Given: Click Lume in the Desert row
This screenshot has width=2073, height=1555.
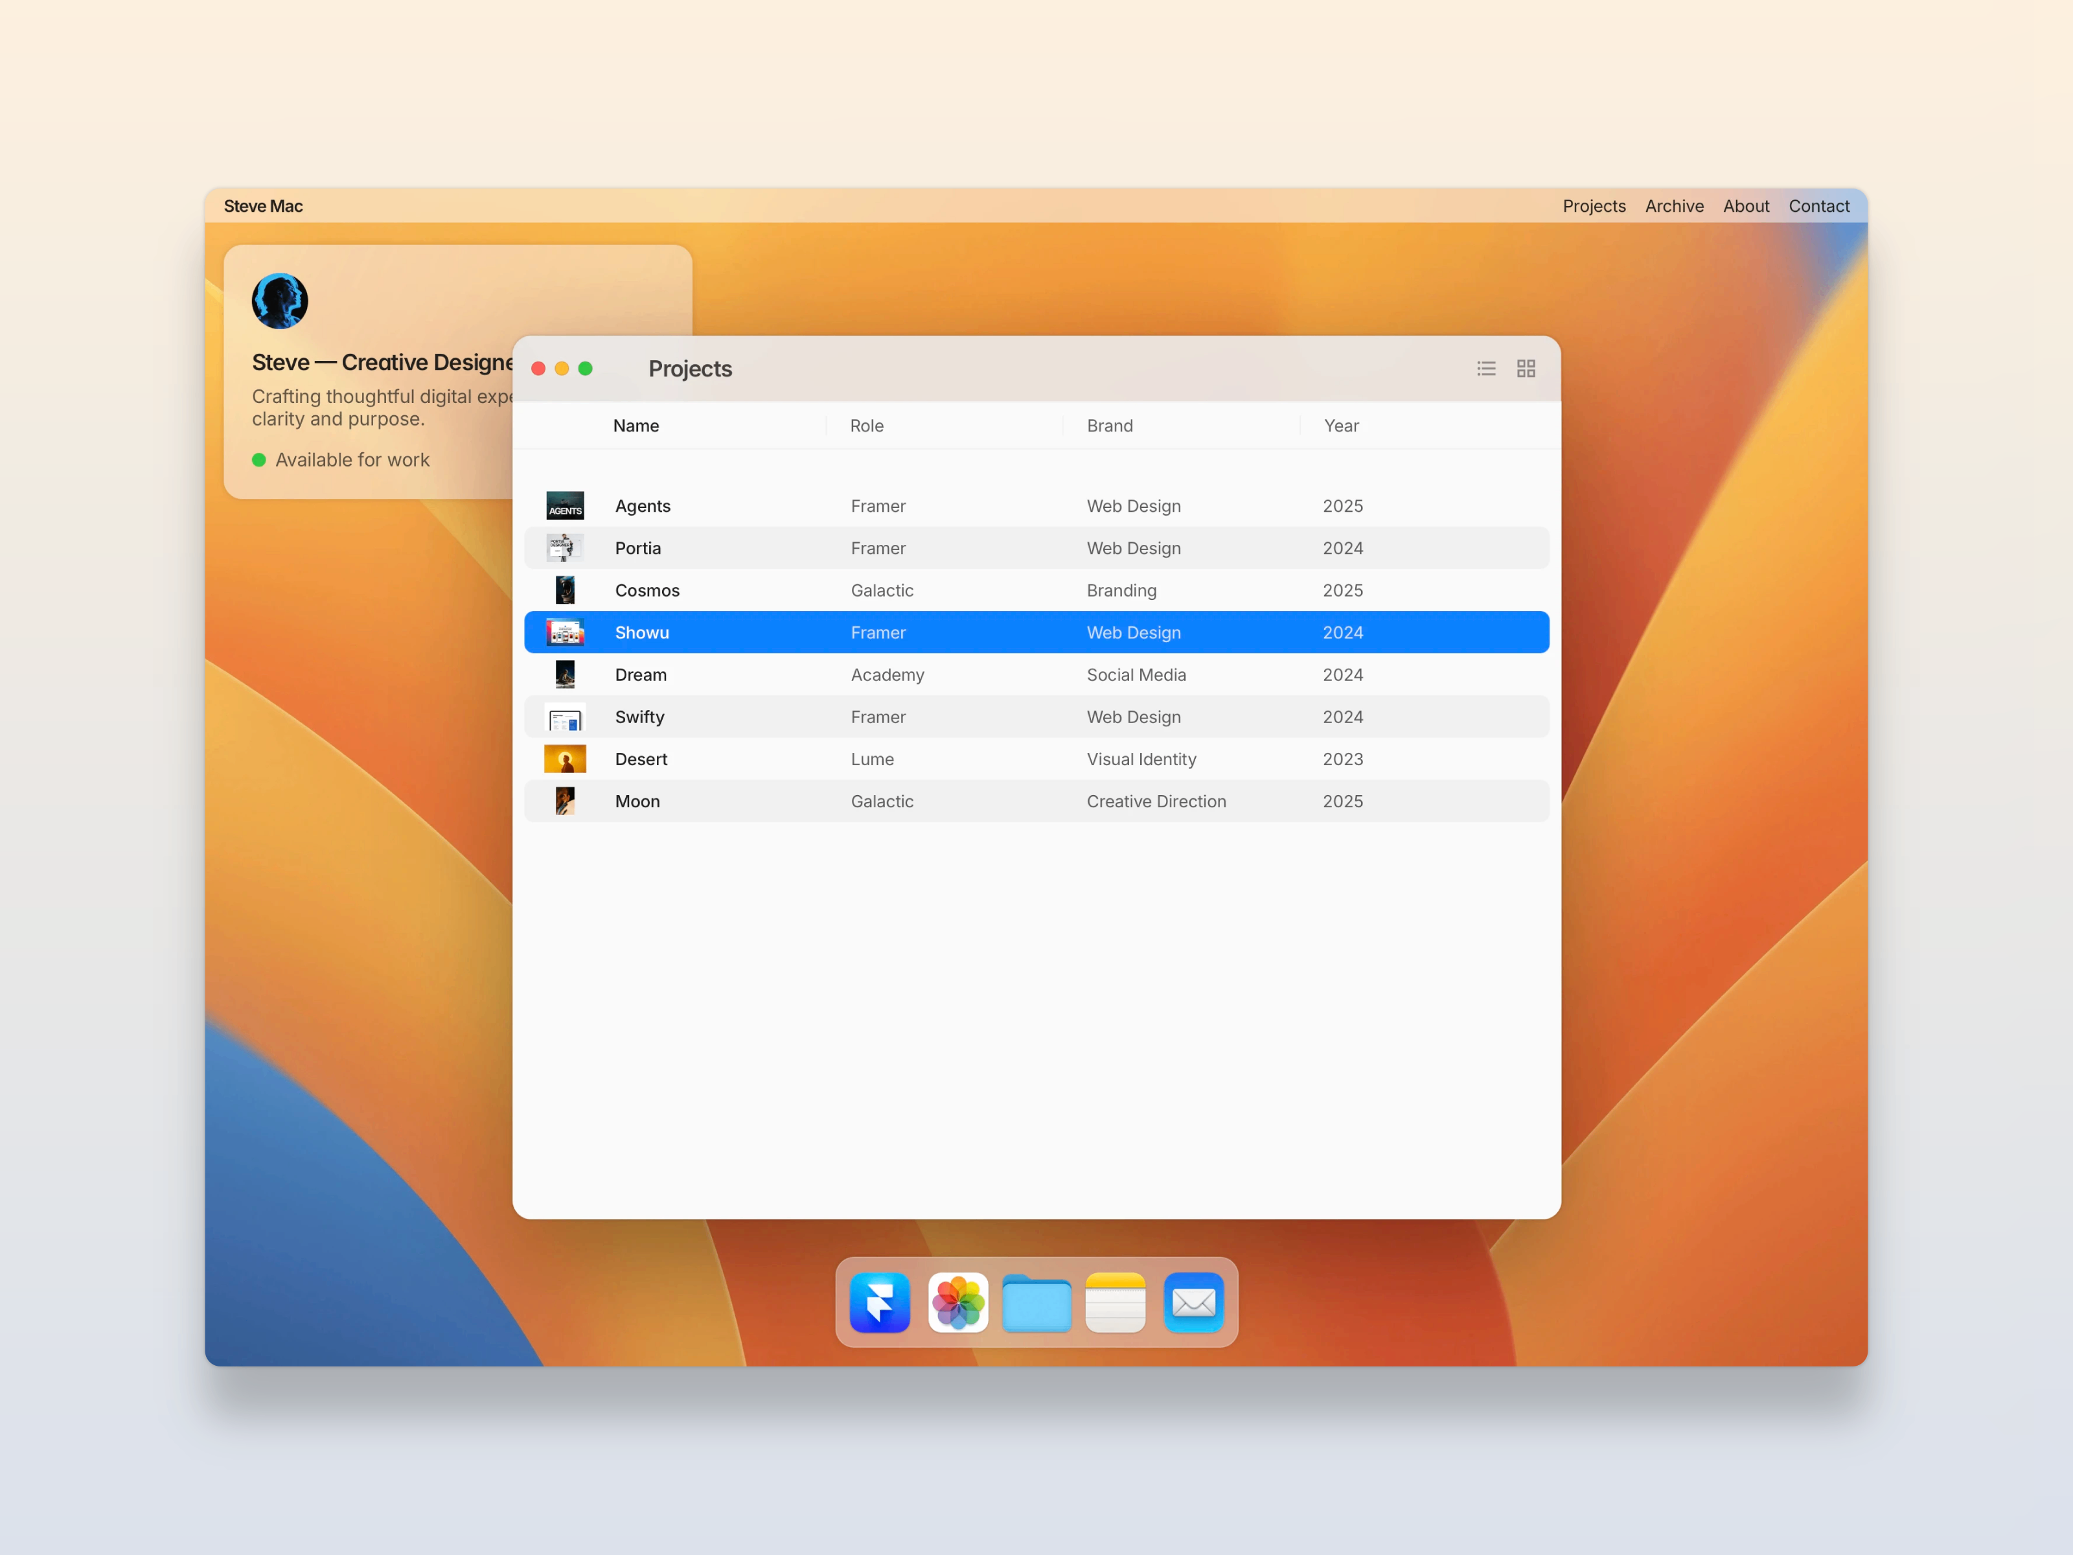Looking at the screenshot, I should (873, 759).
